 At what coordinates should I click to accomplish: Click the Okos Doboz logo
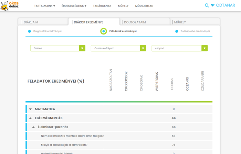click(x=10, y=6)
